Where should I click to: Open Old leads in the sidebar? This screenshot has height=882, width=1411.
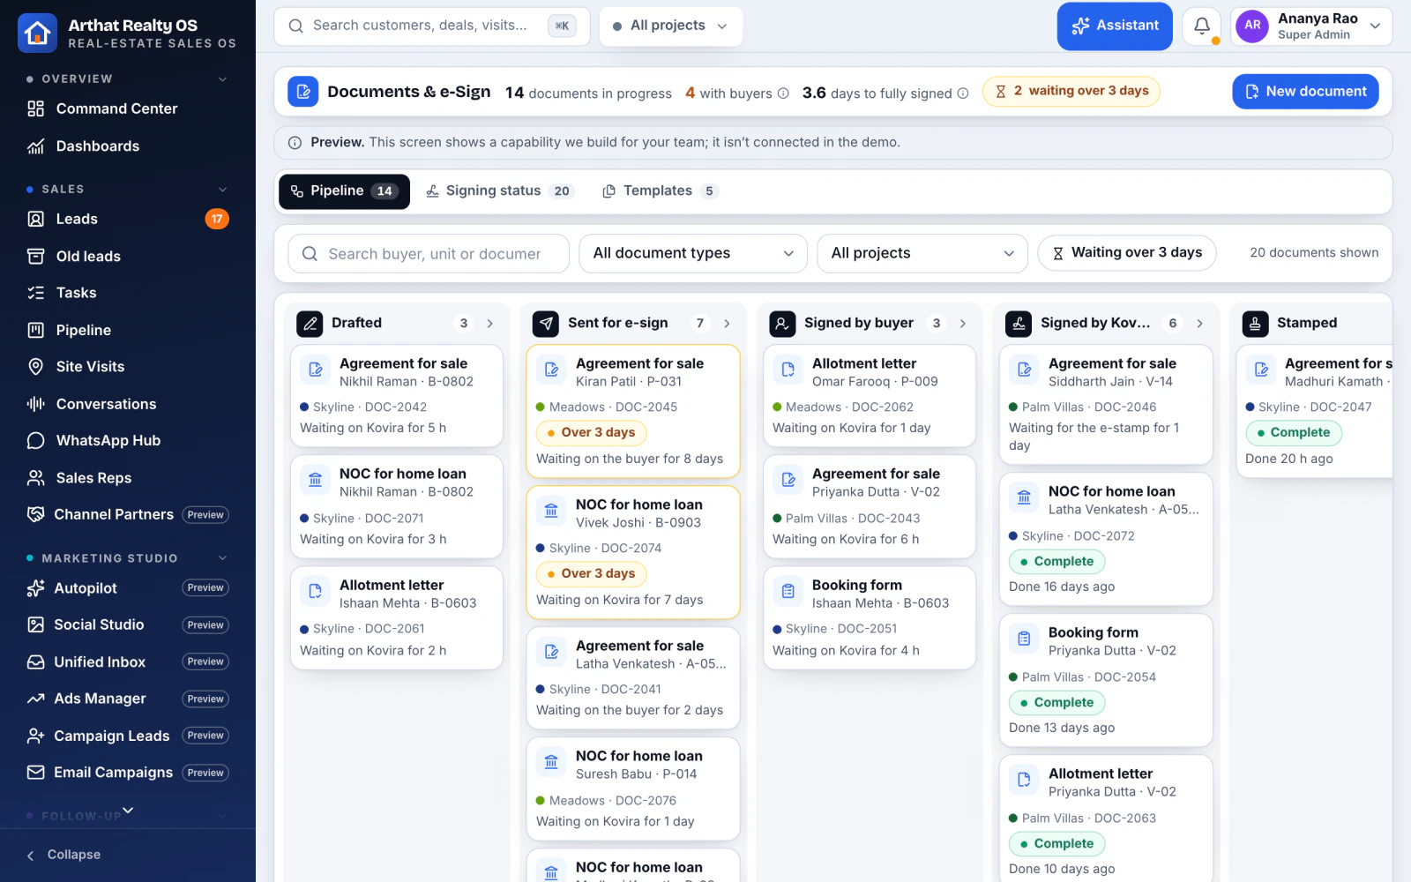(128, 257)
